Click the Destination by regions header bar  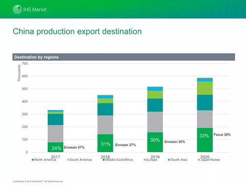(124, 57)
